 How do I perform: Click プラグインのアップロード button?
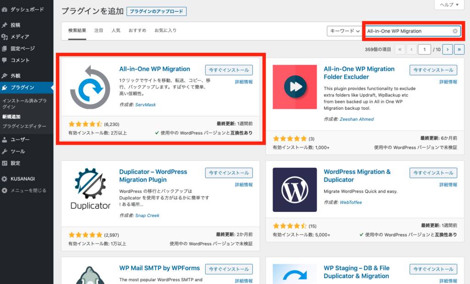click(x=157, y=11)
